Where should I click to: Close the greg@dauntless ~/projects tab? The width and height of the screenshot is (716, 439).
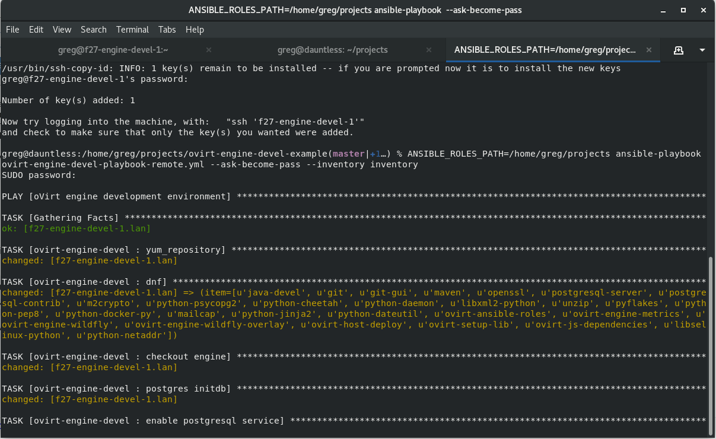[x=429, y=50]
